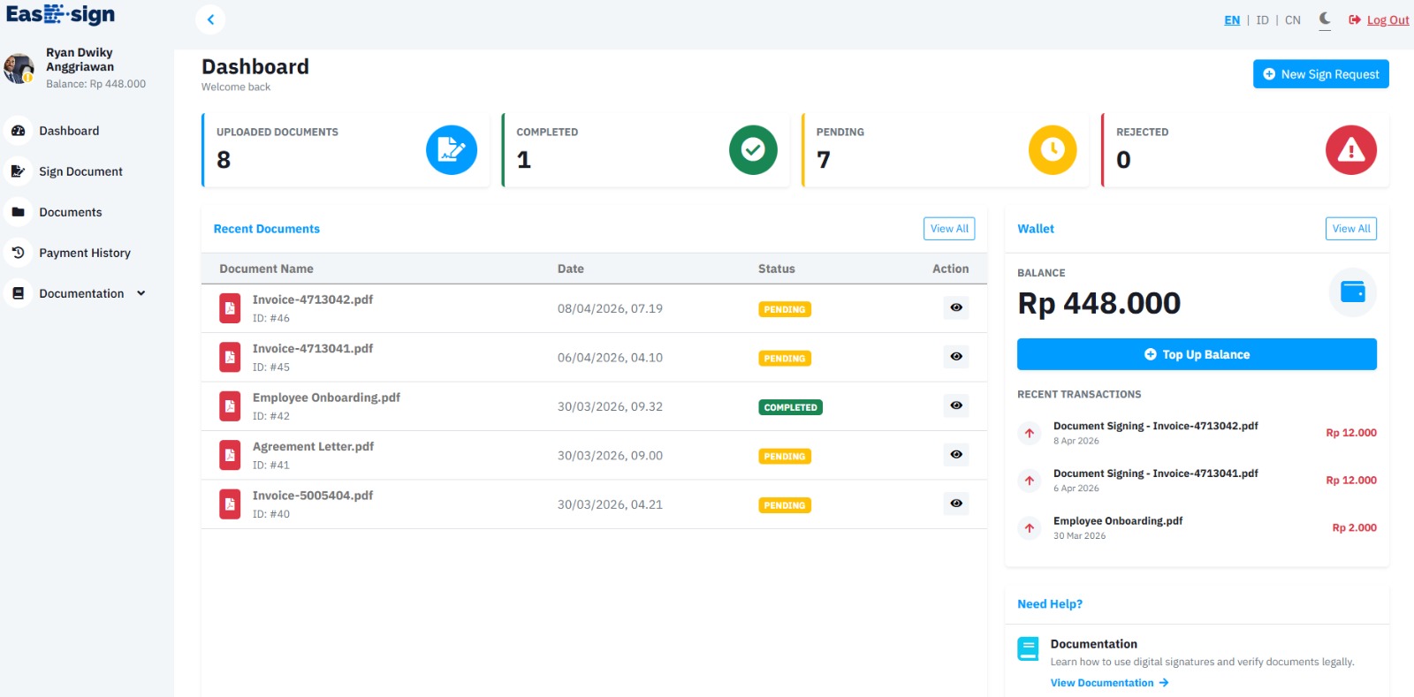Screen dimensions: 1414x697
Task: Click the View Documentation link
Action: coord(1108,683)
